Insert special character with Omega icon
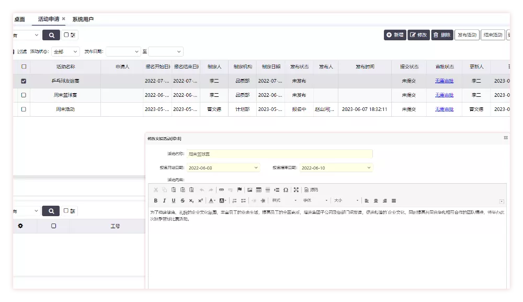 point(286,190)
